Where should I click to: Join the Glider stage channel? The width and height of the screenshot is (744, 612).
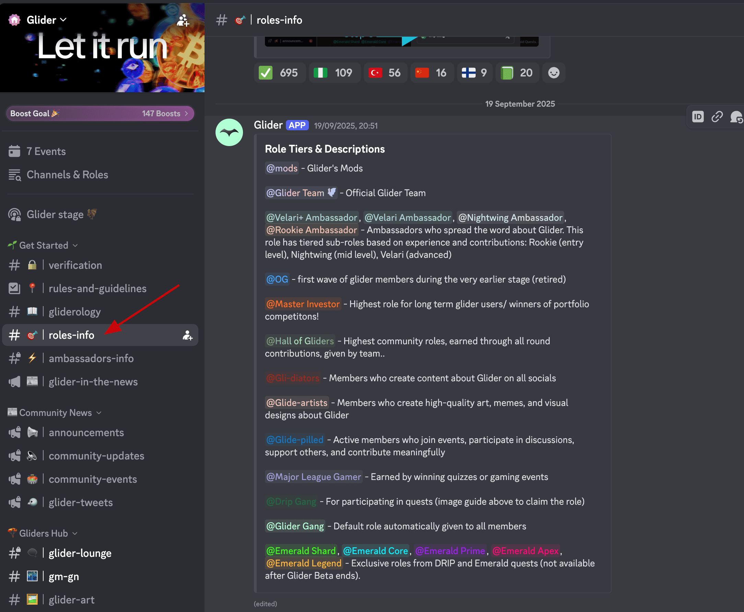click(x=55, y=214)
